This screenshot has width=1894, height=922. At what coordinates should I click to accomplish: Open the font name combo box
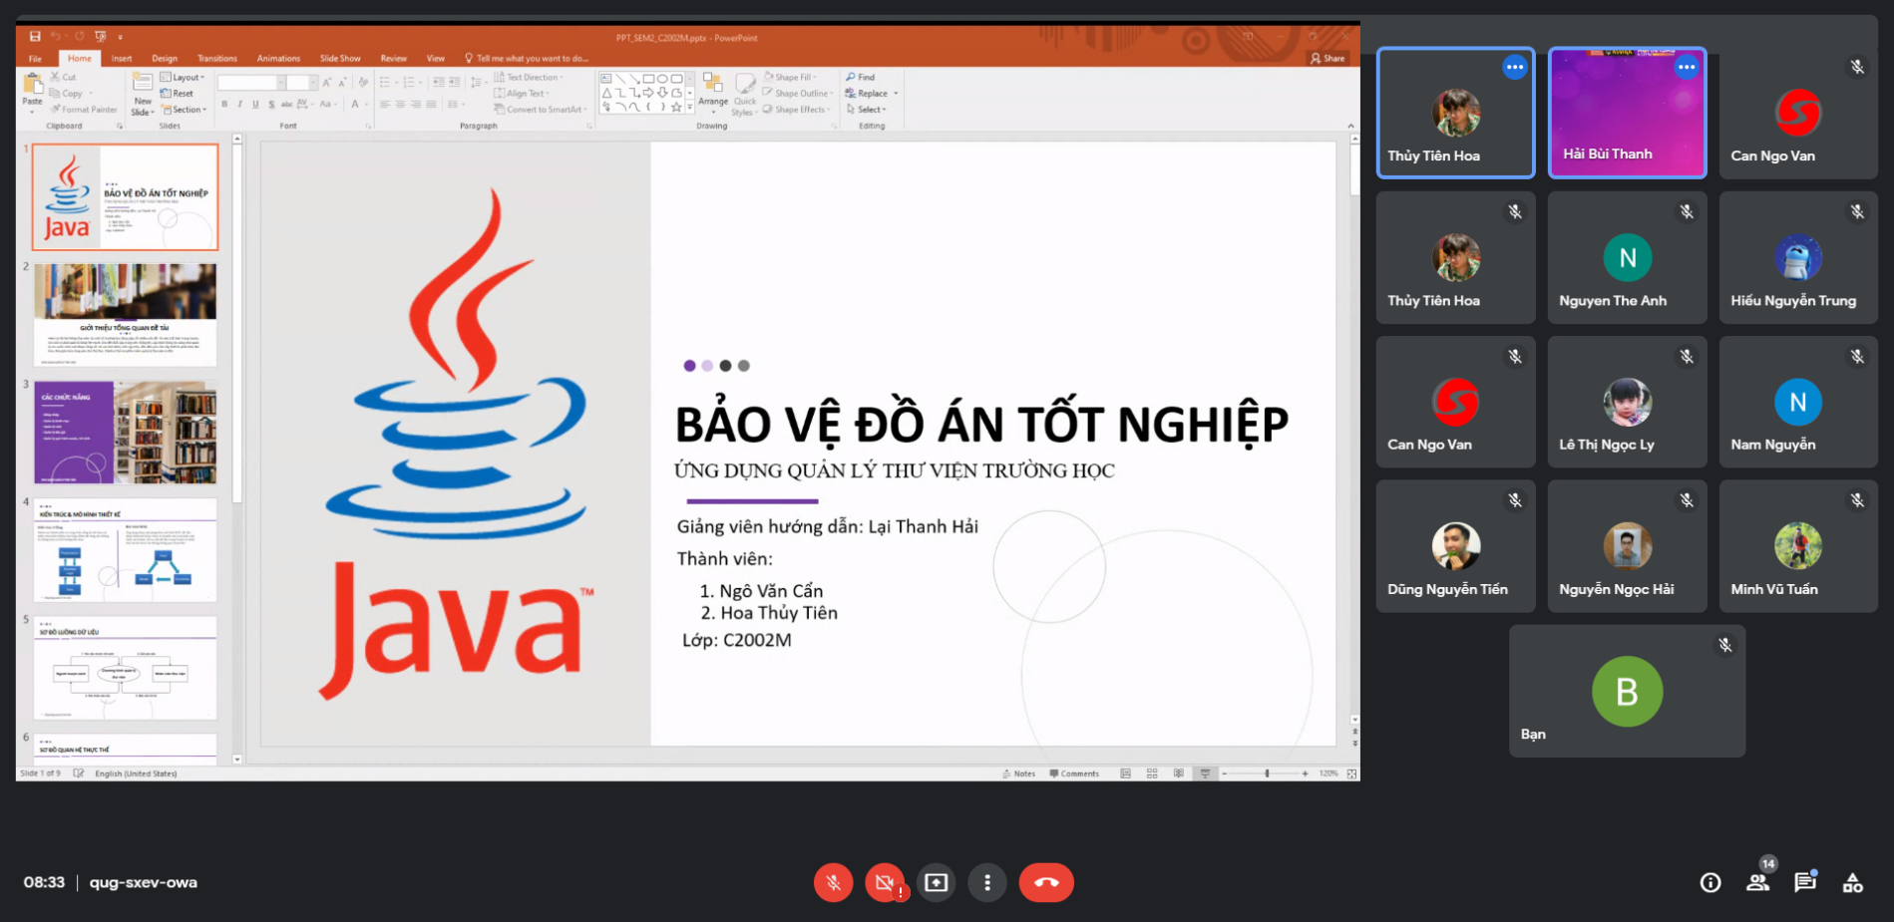(x=251, y=83)
